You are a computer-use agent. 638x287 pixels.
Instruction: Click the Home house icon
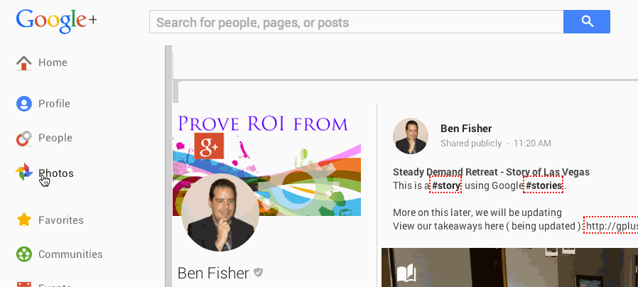[x=24, y=63]
